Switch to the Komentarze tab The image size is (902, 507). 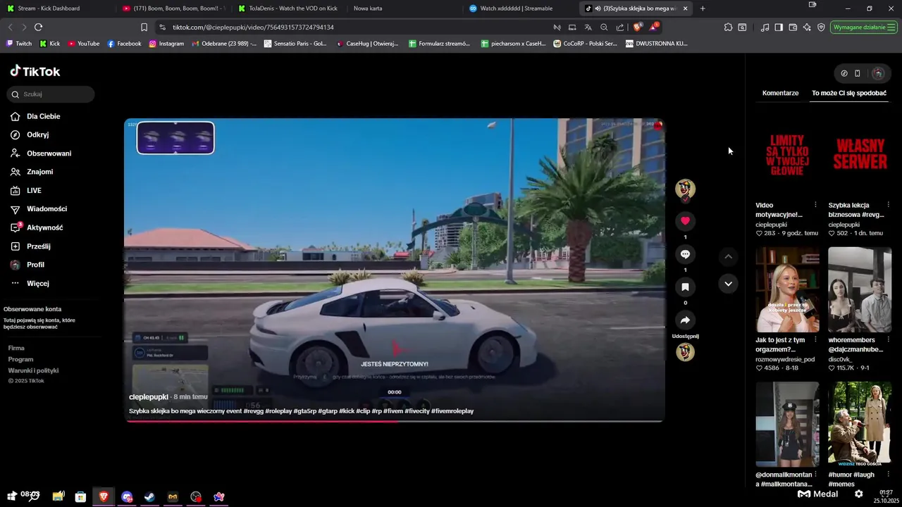point(780,93)
